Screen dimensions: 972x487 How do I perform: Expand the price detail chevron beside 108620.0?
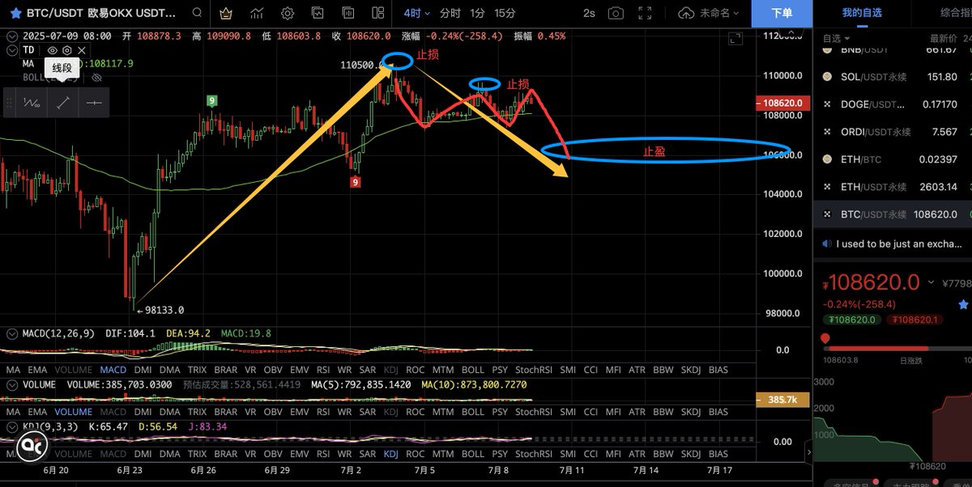click(931, 282)
